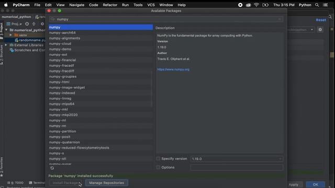The width and height of the screenshot is (335, 188).
Task: Select numpy-aarch64 in the package list
Action: click(x=100, y=32)
